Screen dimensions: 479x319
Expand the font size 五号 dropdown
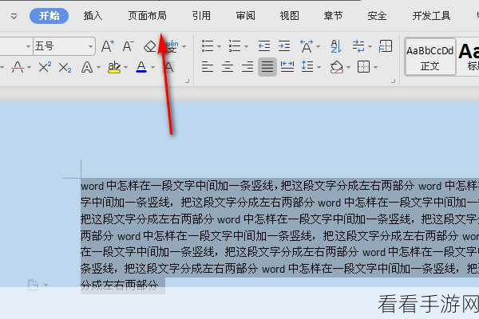tap(90, 47)
